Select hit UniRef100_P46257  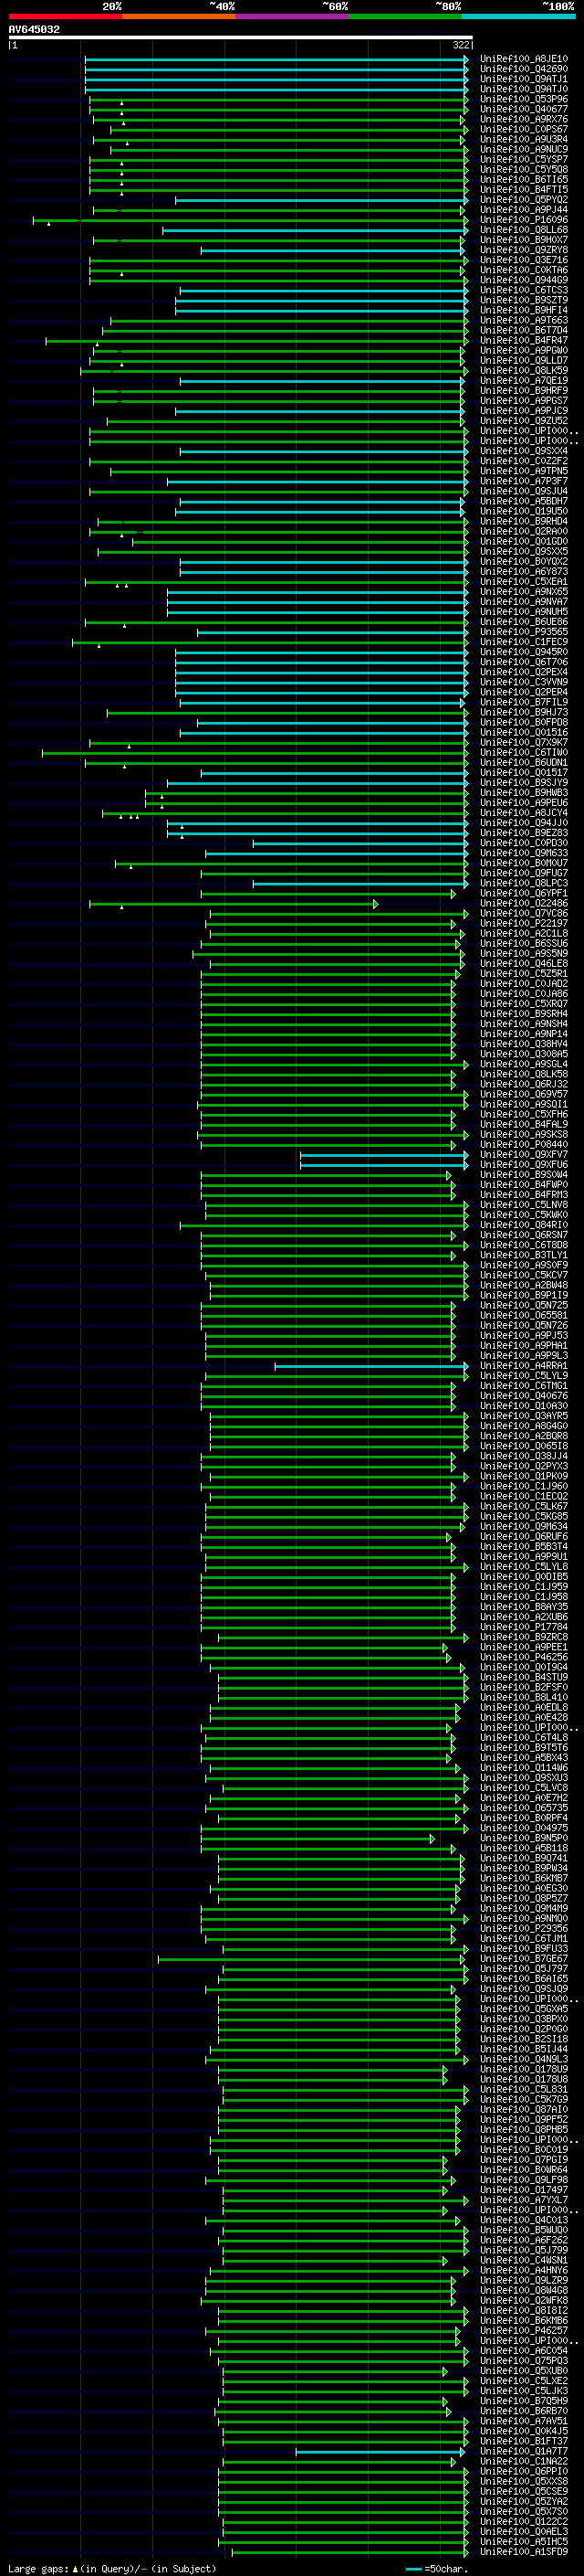(x=524, y=2330)
